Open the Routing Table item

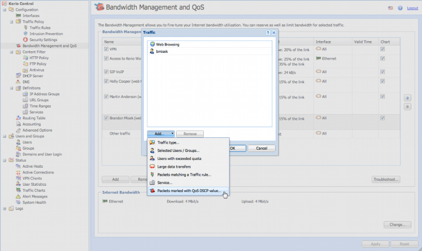[x=34, y=118]
